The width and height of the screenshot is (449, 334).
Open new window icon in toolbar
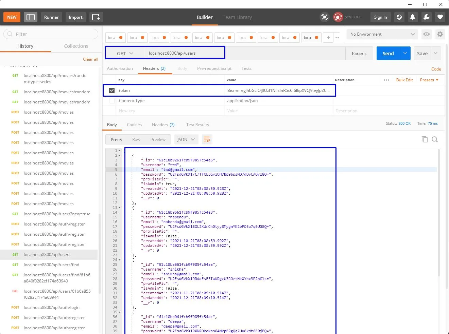(96, 17)
